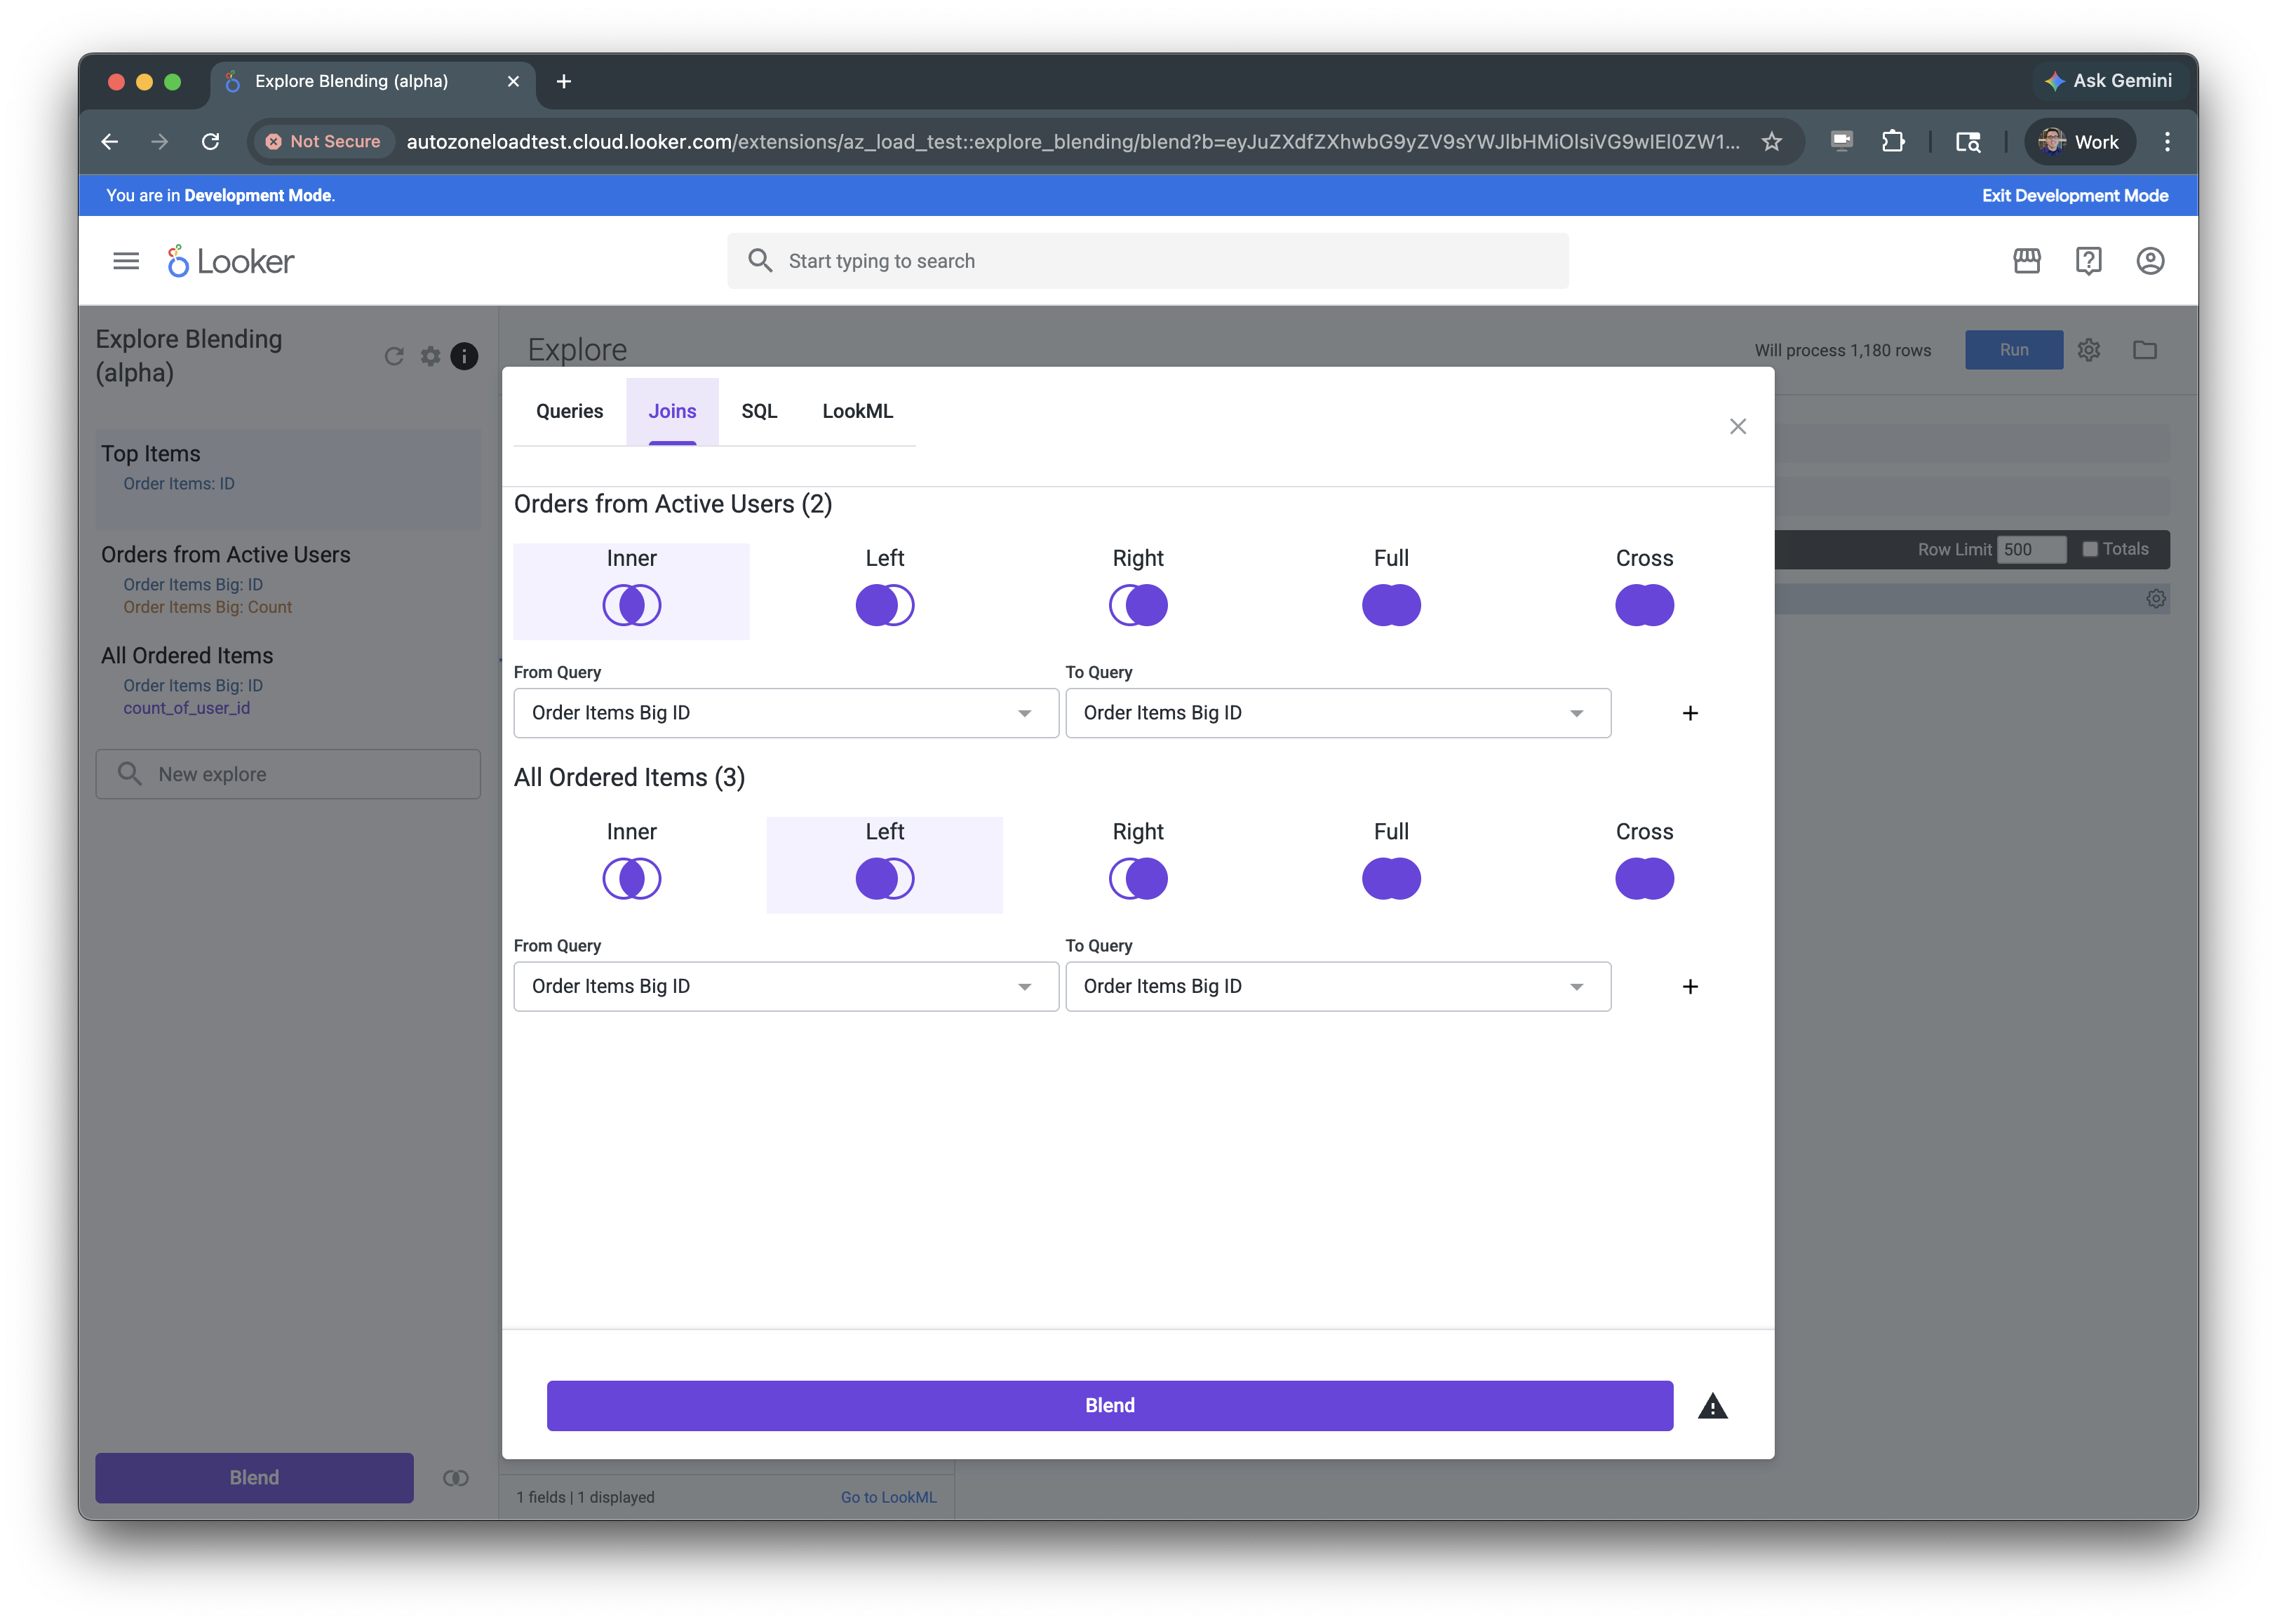Expand To Query dropdown under All Ordered Items
The height and width of the screenshot is (1624, 2277).
point(1338,987)
